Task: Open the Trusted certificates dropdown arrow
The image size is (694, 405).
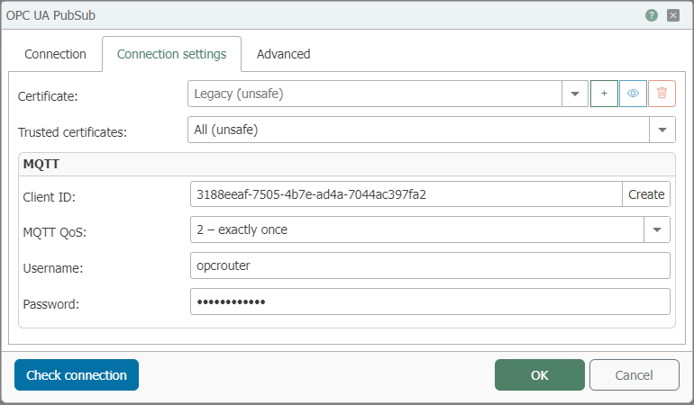Action: [x=662, y=130]
